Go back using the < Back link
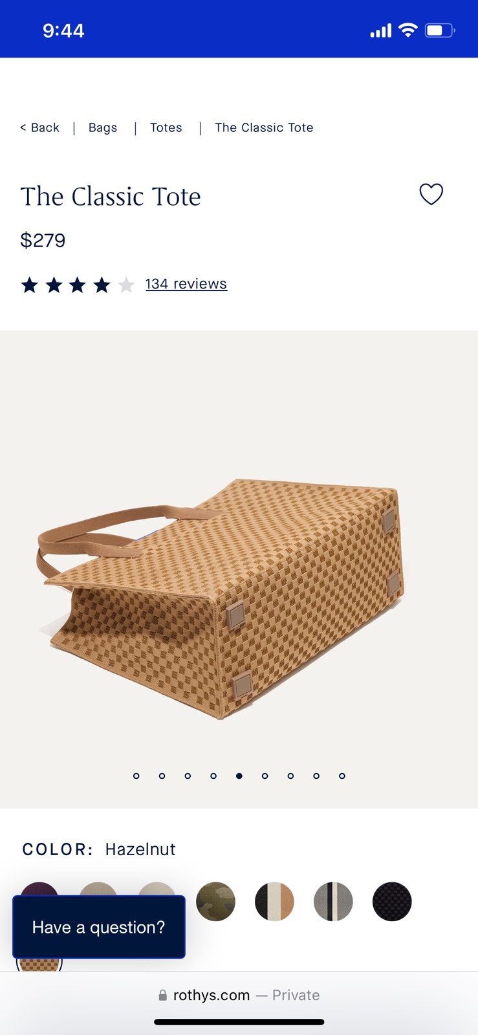478x1035 pixels. tap(39, 127)
